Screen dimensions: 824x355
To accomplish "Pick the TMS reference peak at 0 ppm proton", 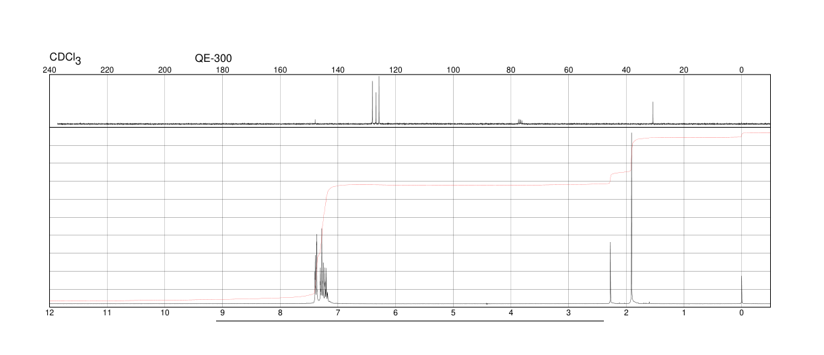I will pos(741,290).
